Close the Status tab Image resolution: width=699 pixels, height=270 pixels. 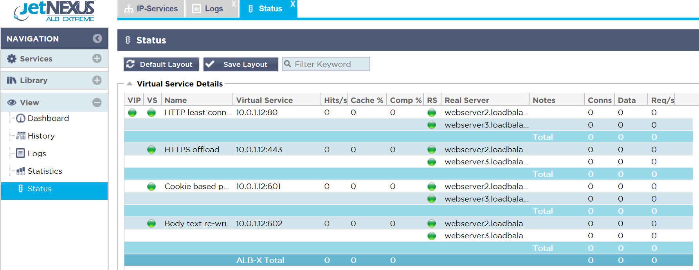[x=293, y=4]
